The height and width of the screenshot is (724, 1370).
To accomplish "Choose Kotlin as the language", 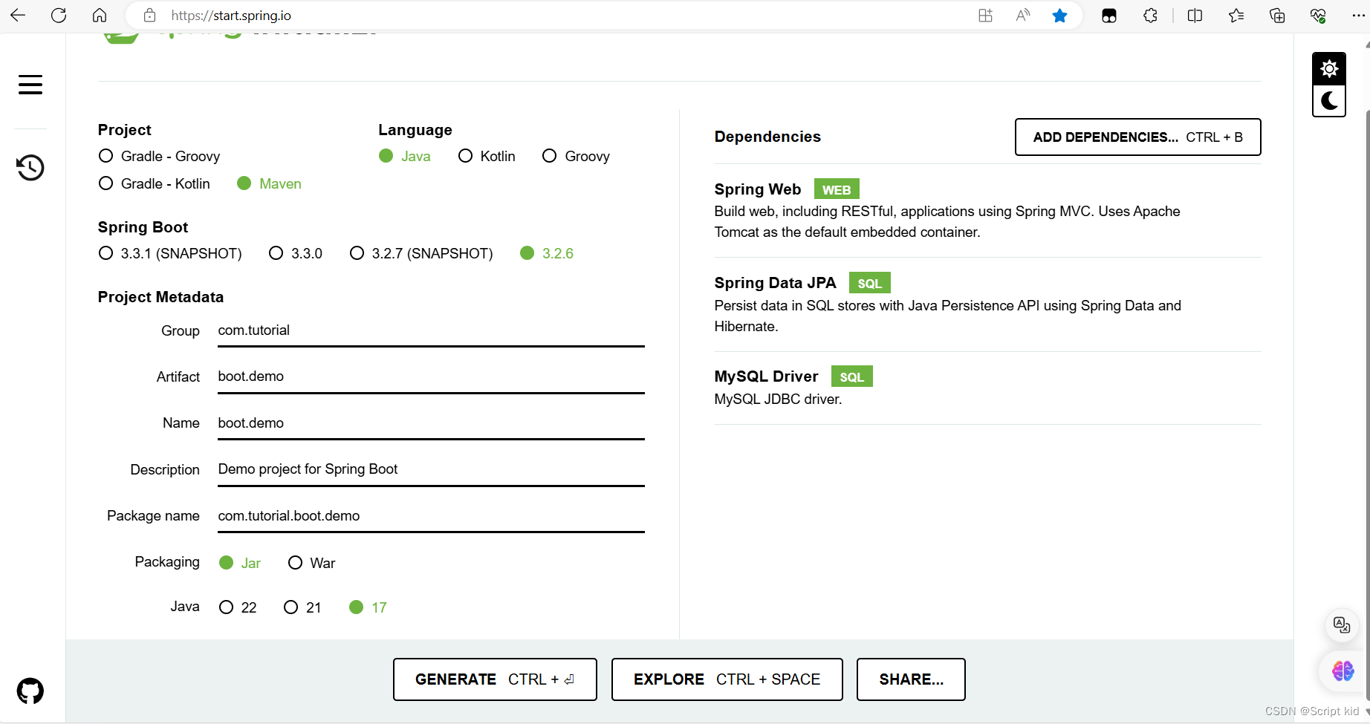I will (487, 156).
